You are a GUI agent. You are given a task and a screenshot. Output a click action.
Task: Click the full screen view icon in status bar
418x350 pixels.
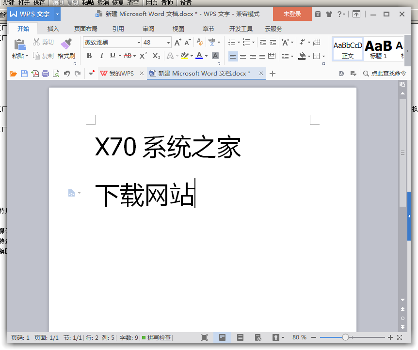click(204, 337)
